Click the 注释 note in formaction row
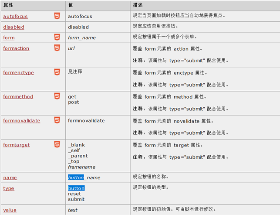This screenshot has height=215, width=280. point(181,61)
